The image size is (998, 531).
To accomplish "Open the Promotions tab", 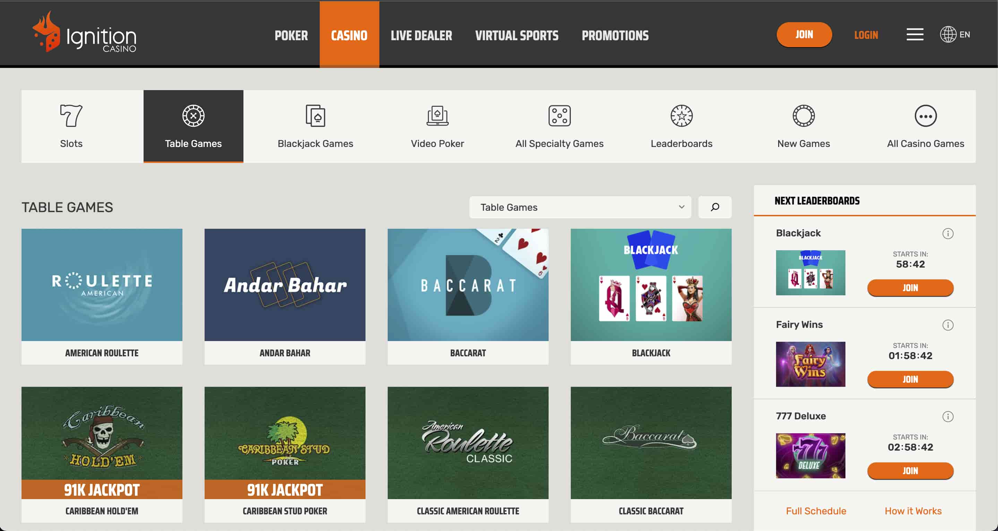I will click(615, 35).
